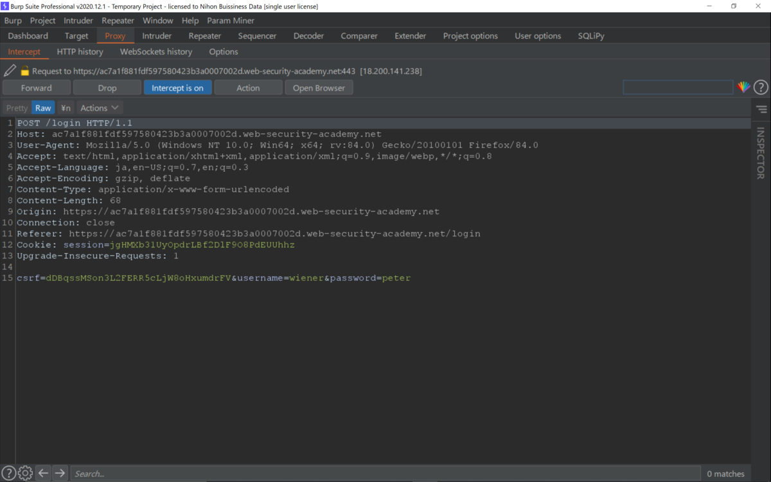771x482 pixels.
Task: Click the rainbow highlight color icon
Action: [743, 87]
